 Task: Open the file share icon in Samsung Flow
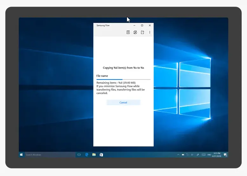click(x=143, y=32)
